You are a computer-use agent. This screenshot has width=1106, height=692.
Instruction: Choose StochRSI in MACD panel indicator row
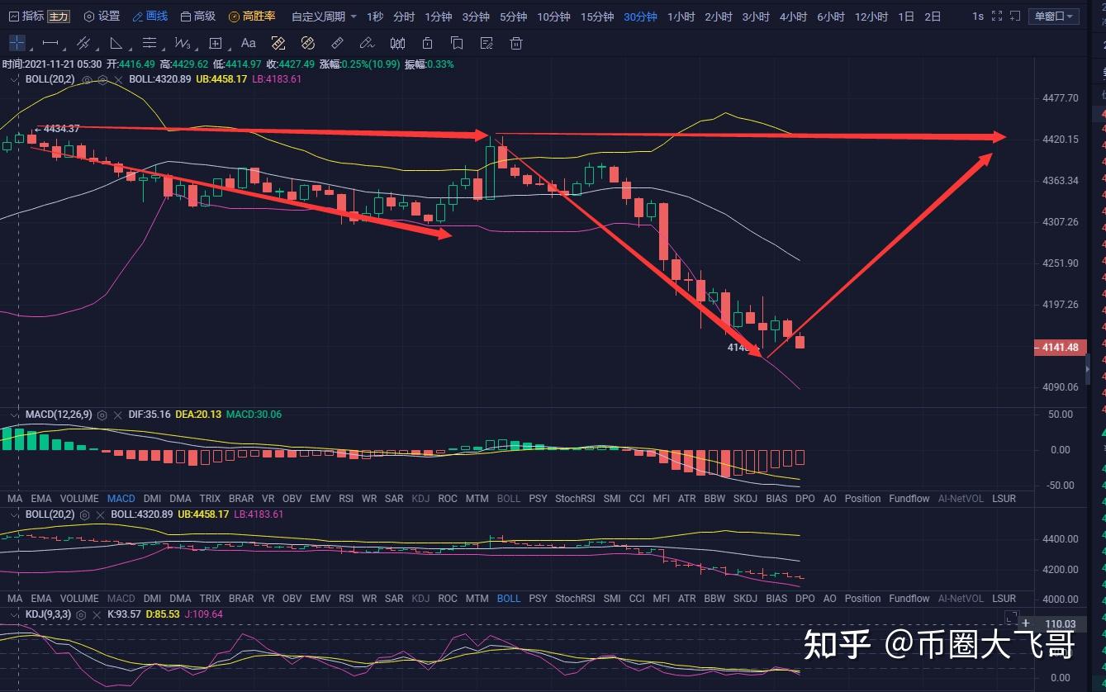(575, 499)
